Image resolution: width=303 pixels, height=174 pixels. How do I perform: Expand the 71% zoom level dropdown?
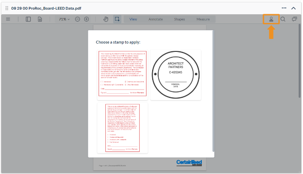tap(64, 19)
